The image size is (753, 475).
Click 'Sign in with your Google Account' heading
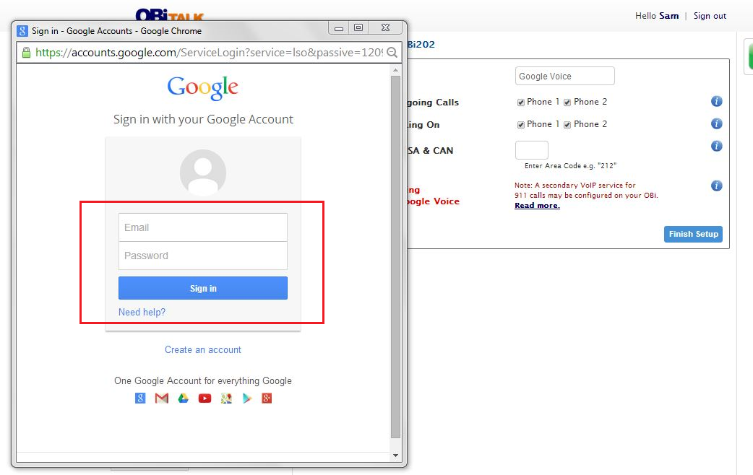[x=203, y=119]
